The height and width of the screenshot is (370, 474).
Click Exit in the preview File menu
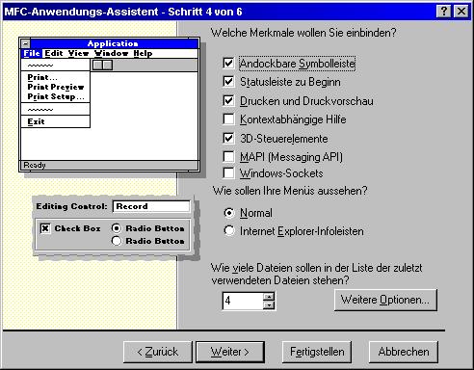point(36,121)
